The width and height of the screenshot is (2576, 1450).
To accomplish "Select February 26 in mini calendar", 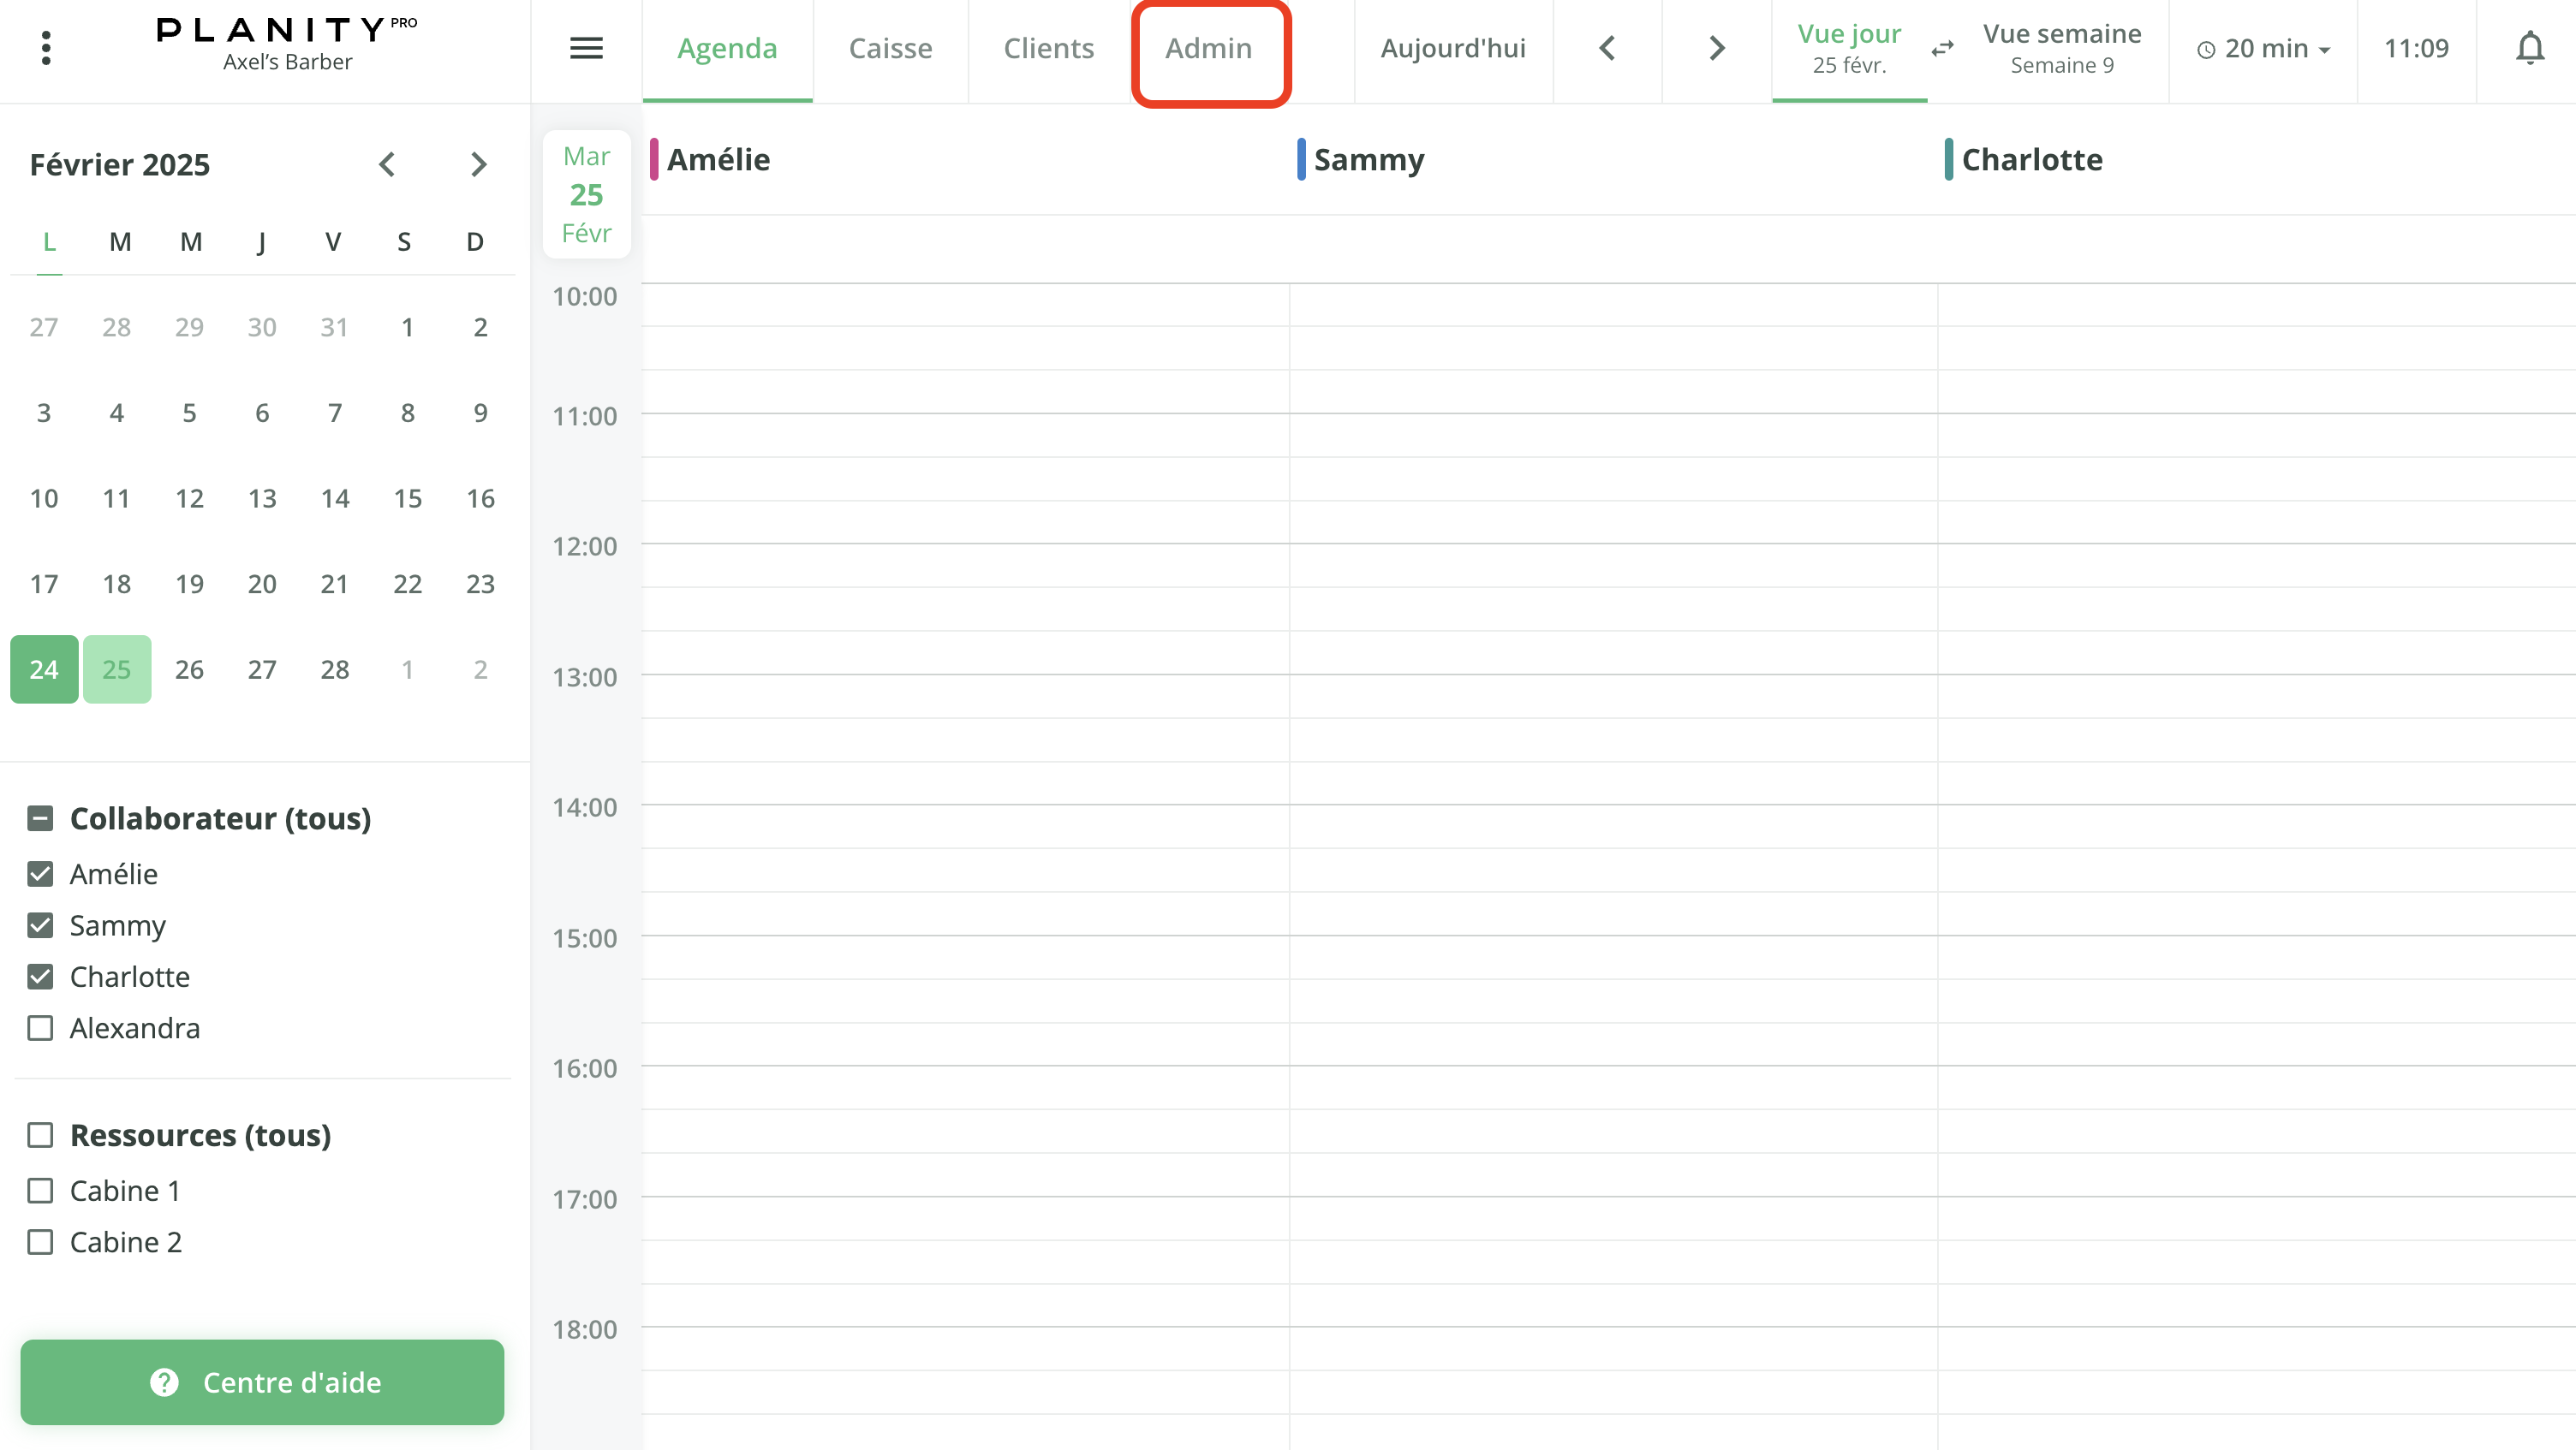I will click(189, 669).
